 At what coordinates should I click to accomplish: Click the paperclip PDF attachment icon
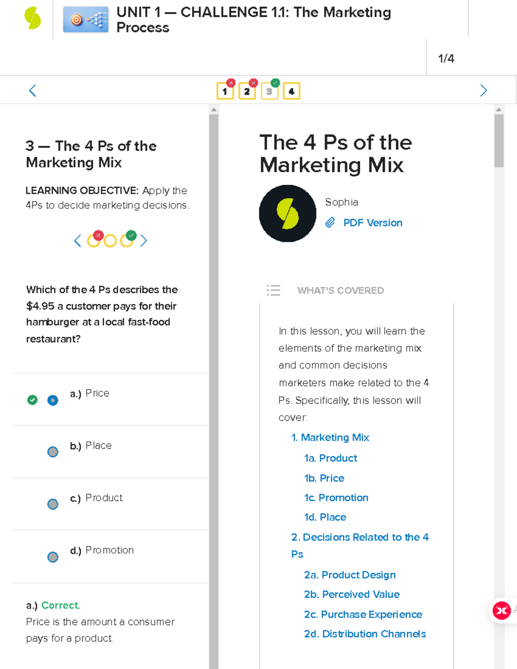pos(330,223)
